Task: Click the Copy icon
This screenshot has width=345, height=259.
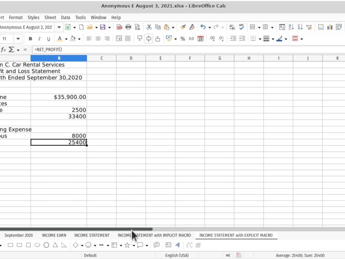Action: click(158, 27)
